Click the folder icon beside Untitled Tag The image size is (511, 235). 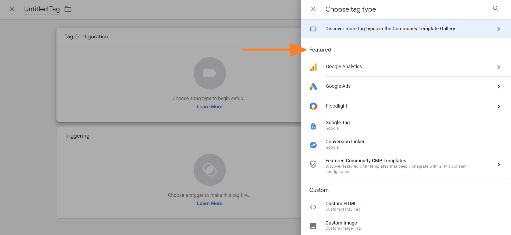point(68,9)
